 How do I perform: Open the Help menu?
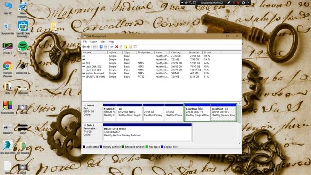click(111, 42)
